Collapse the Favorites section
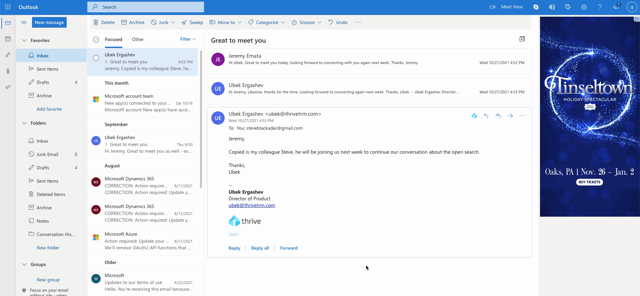 [24, 40]
